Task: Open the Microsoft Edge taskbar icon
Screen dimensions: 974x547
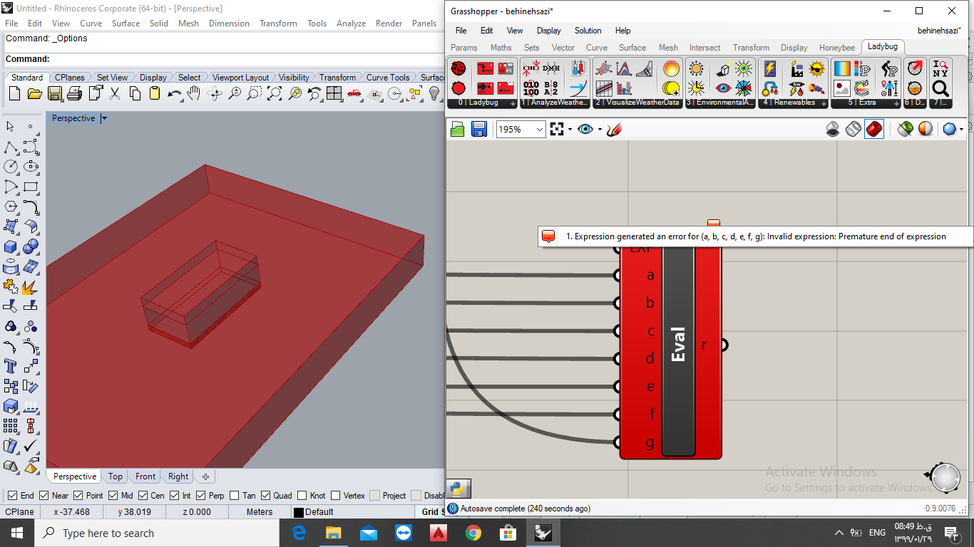Action: (x=299, y=533)
